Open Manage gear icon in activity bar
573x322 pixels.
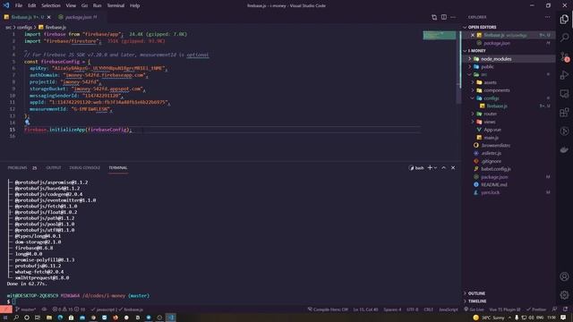tap(564, 294)
